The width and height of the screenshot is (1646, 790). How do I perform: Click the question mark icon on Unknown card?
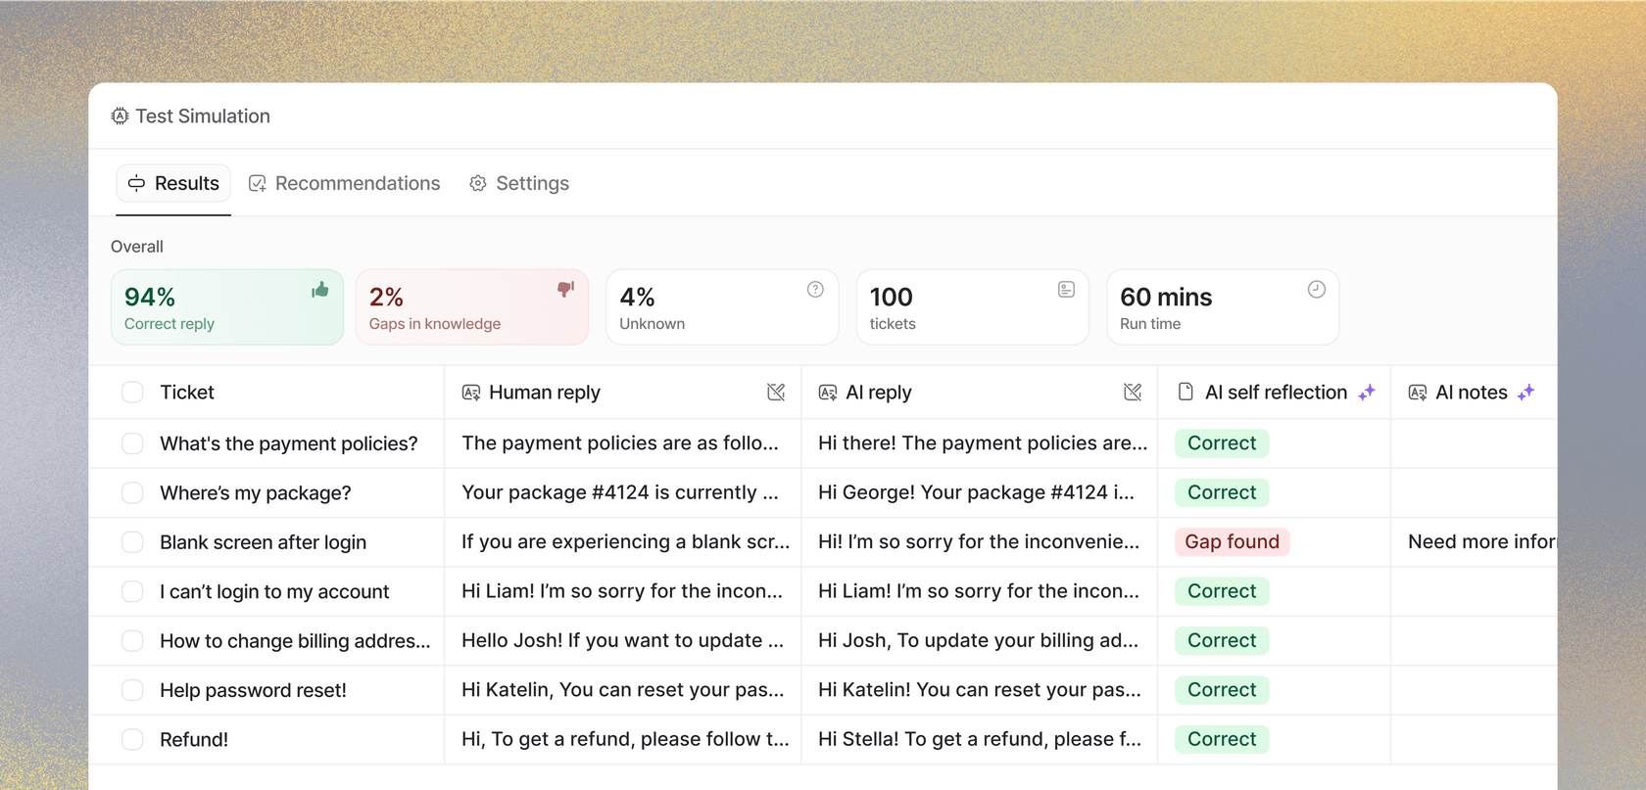tap(815, 290)
